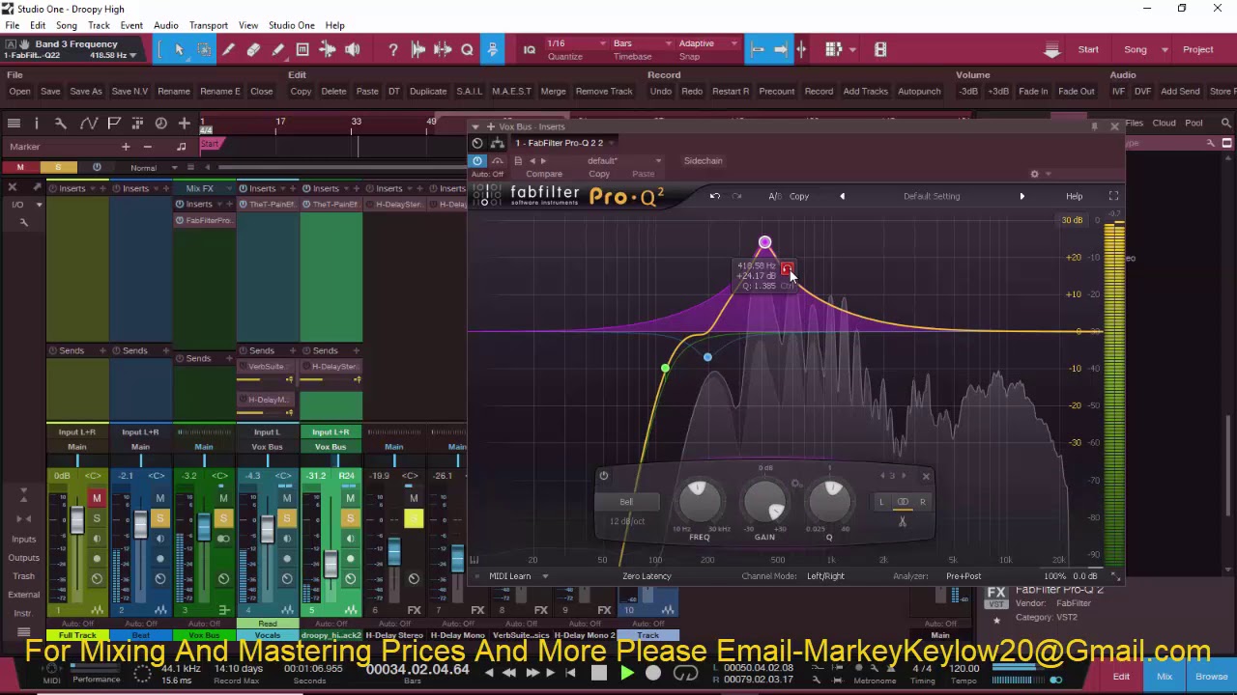Select the Range tool
Image resolution: width=1237 pixels, height=695 pixels.
click(x=204, y=49)
